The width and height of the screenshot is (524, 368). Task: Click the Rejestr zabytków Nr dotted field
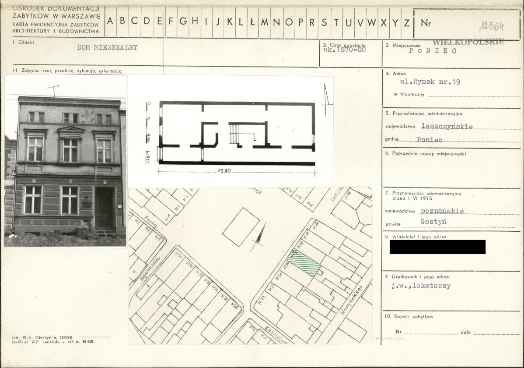[x=431, y=333]
